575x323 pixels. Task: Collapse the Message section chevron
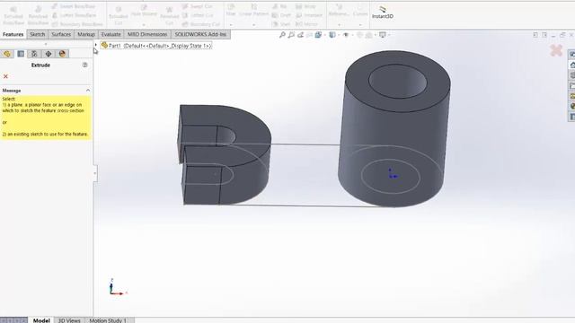click(x=88, y=90)
